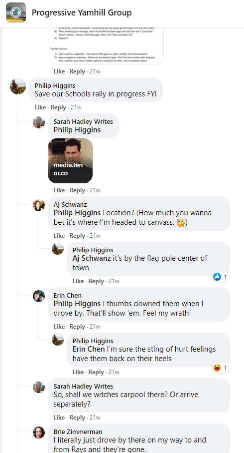Open the Progressive Yamhill Group icon
Viewport: 244px width, 453px height.
[16, 12]
